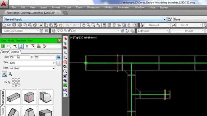Click the Cut scissors icon

41,25
